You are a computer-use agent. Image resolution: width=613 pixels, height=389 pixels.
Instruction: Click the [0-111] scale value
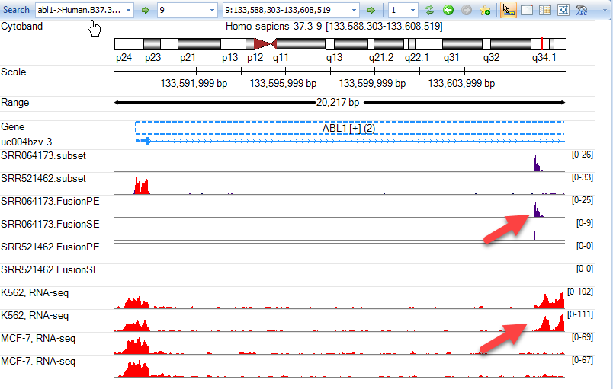click(x=580, y=314)
